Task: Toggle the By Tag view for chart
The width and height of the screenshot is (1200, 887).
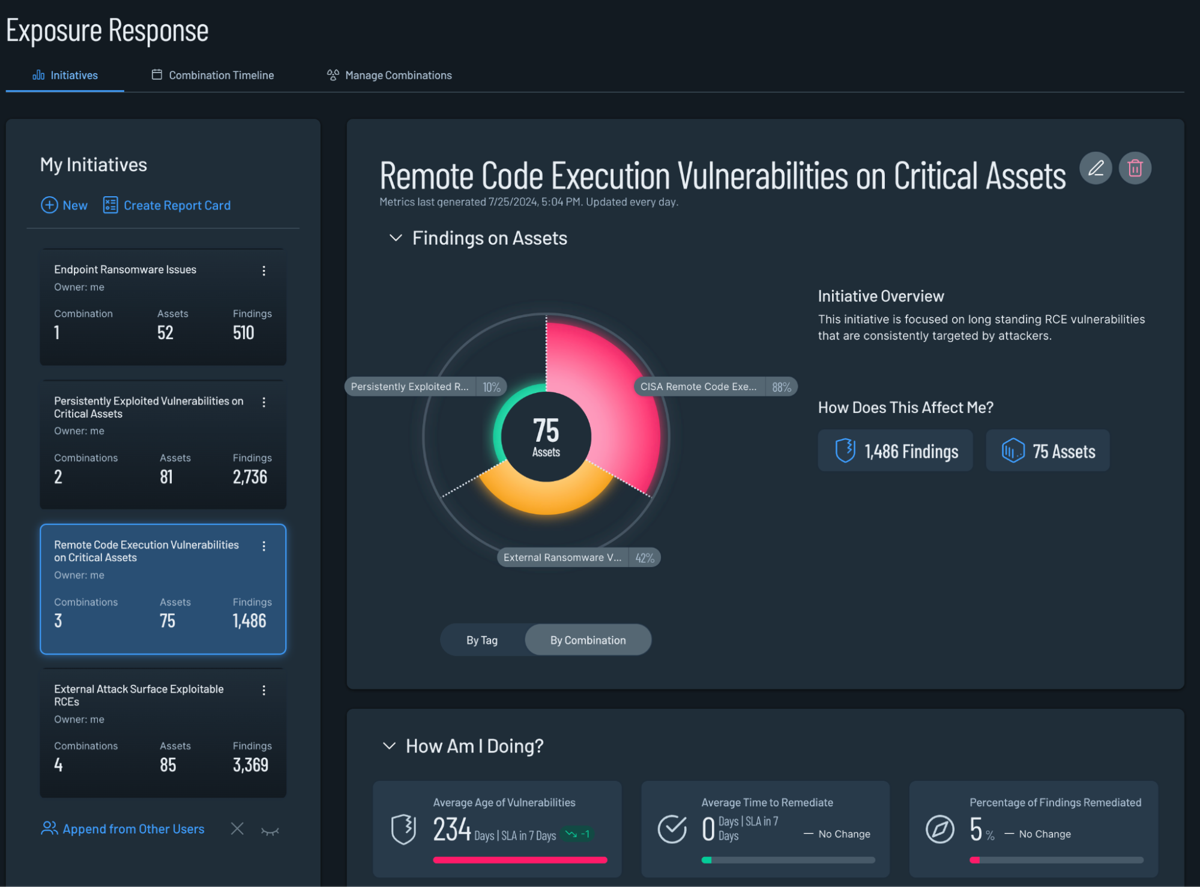Action: pos(481,640)
